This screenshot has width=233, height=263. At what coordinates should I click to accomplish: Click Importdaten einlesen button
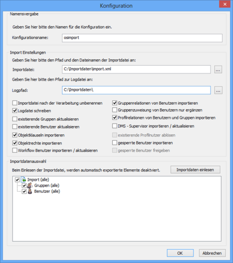click(196, 170)
